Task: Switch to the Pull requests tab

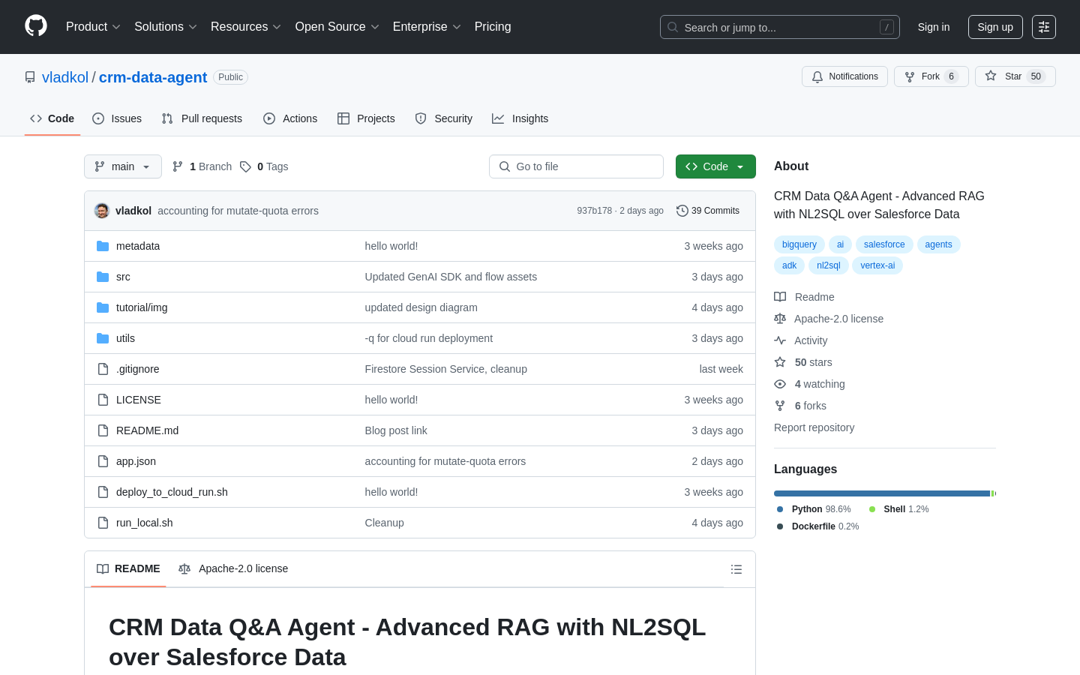Action: tap(202, 118)
